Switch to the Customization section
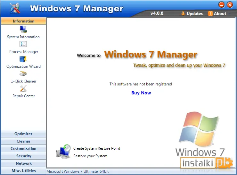Screen dimensions: 237x175 (23, 149)
